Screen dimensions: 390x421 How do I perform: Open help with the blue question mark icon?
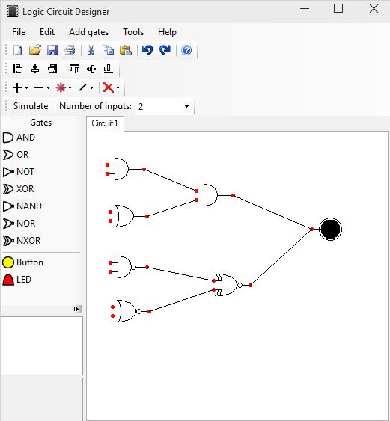pos(186,50)
